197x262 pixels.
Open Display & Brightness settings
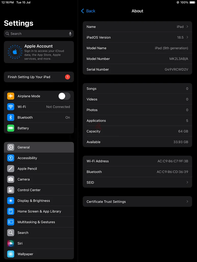pos(39,201)
